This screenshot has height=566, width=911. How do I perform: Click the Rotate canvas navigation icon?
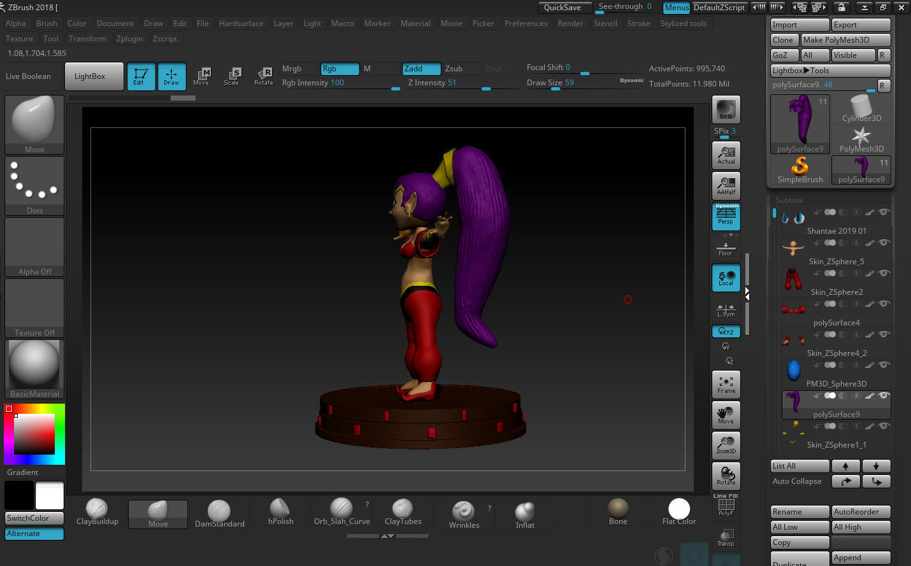point(726,476)
